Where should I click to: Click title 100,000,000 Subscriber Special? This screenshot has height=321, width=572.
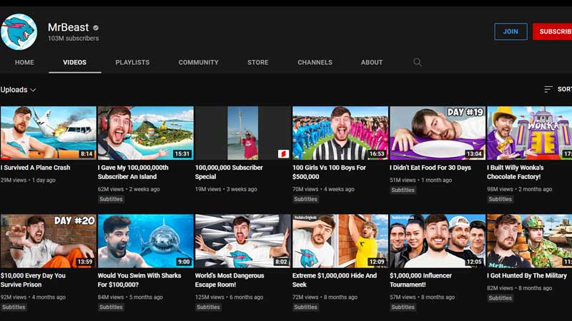coord(229,172)
